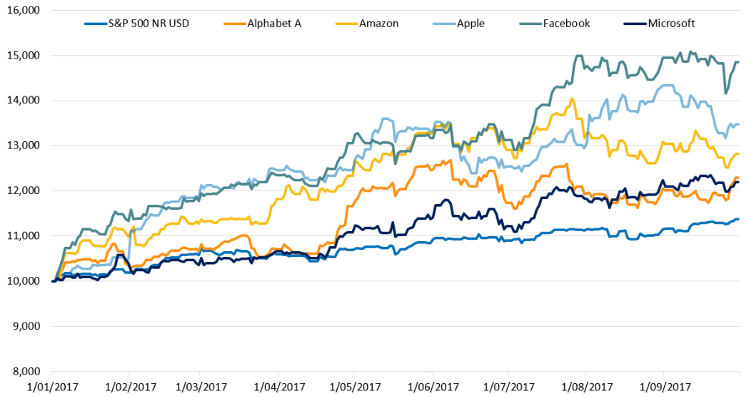Select the Microsoft legend label
Screen dimensions: 749x396
(x=671, y=24)
